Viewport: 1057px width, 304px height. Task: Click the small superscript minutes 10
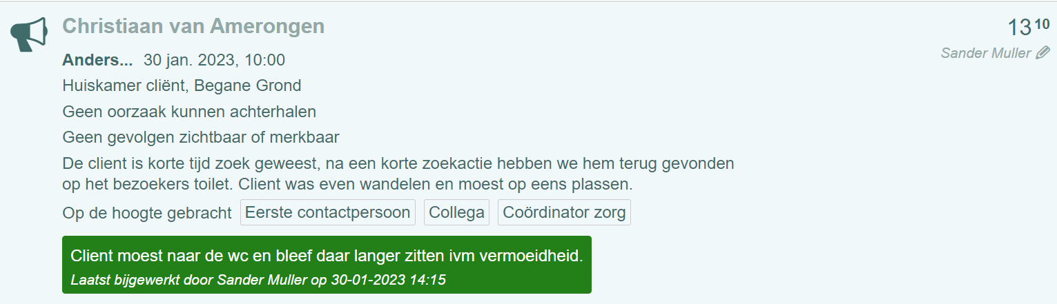click(1042, 24)
